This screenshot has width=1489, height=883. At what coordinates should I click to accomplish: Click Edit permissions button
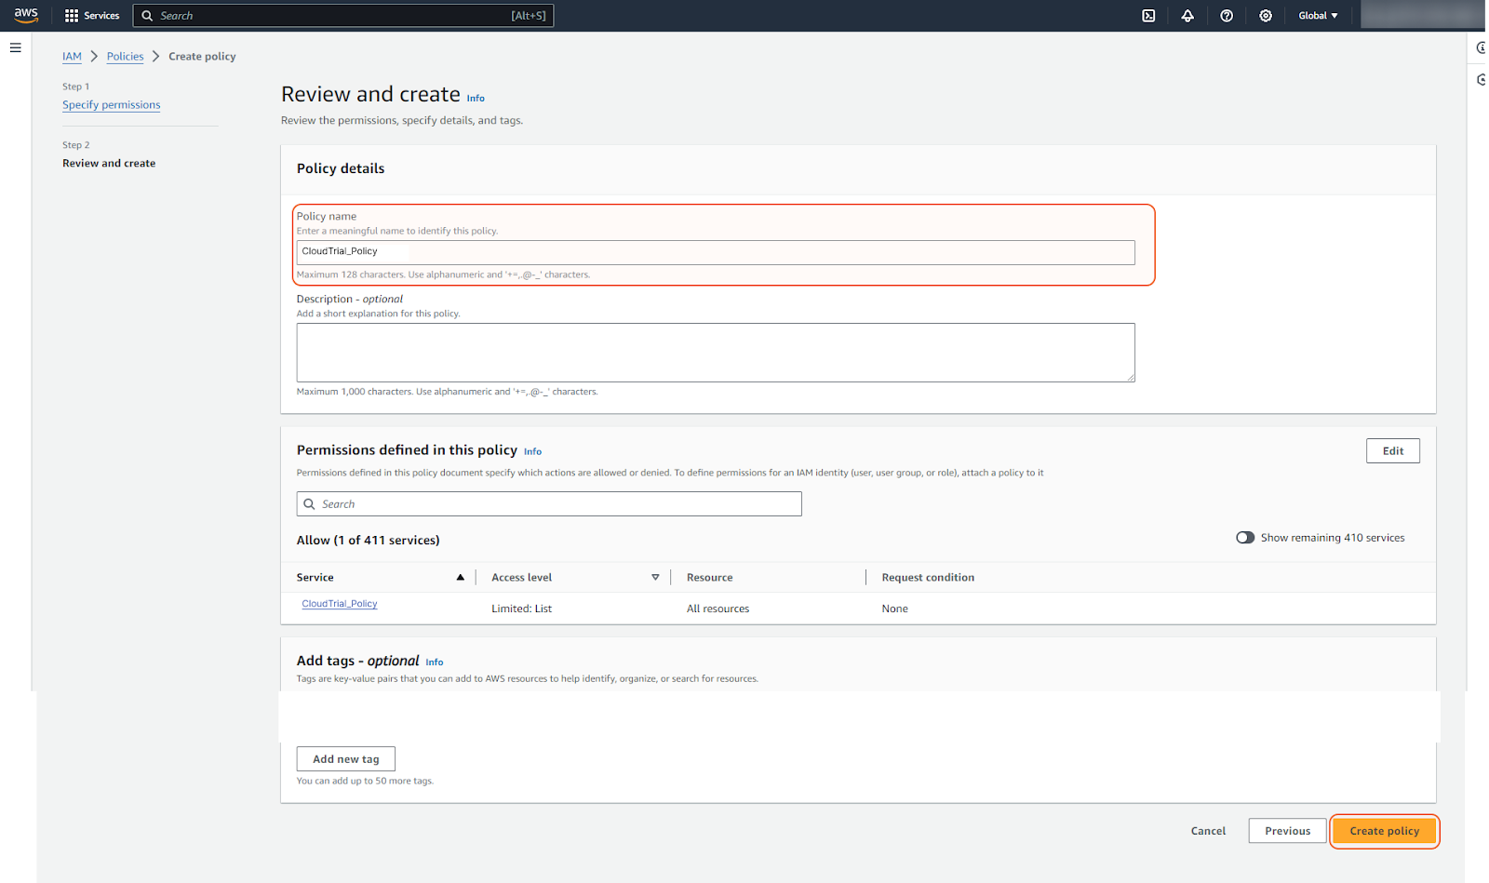1392,451
